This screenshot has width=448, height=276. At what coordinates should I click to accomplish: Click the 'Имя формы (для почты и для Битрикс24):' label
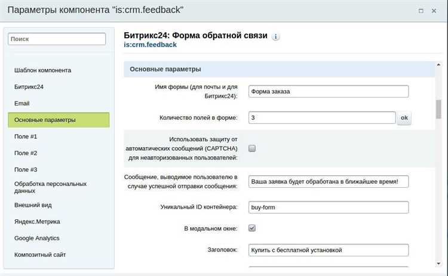click(x=196, y=92)
